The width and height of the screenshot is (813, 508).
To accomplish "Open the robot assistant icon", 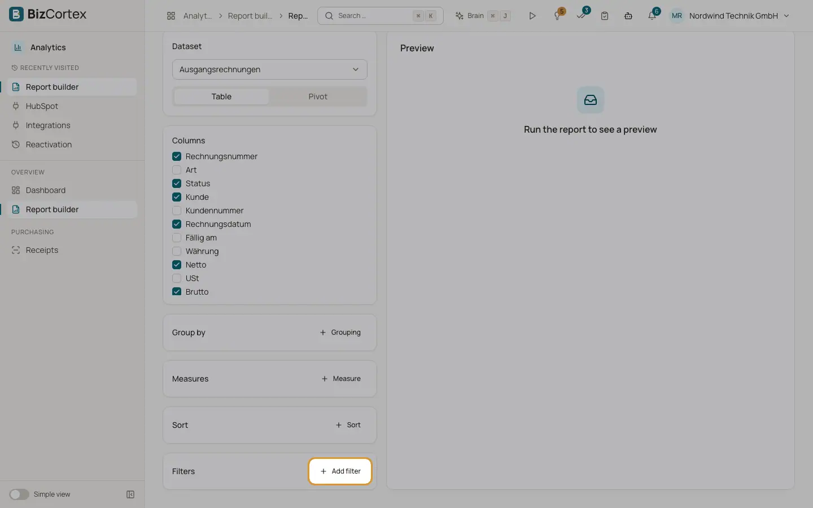I will click(x=628, y=16).
